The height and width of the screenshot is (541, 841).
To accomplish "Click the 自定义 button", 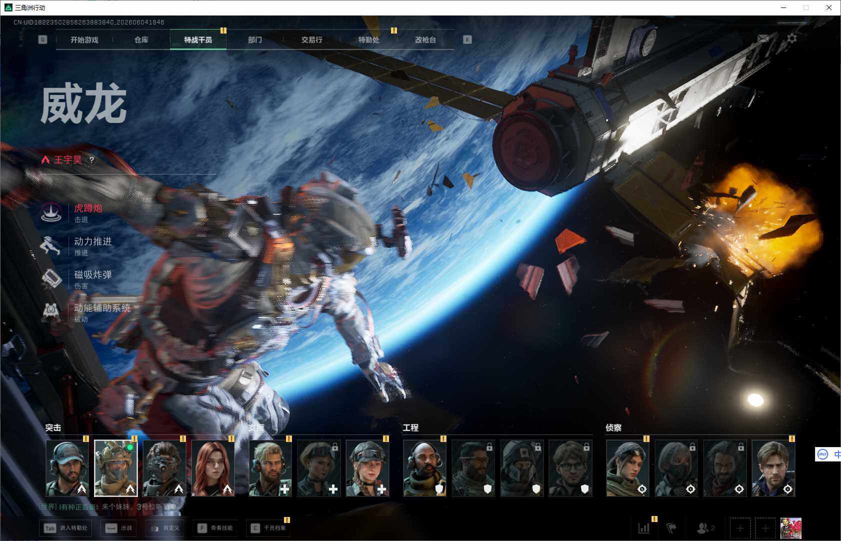I will [x=164, y=528].
